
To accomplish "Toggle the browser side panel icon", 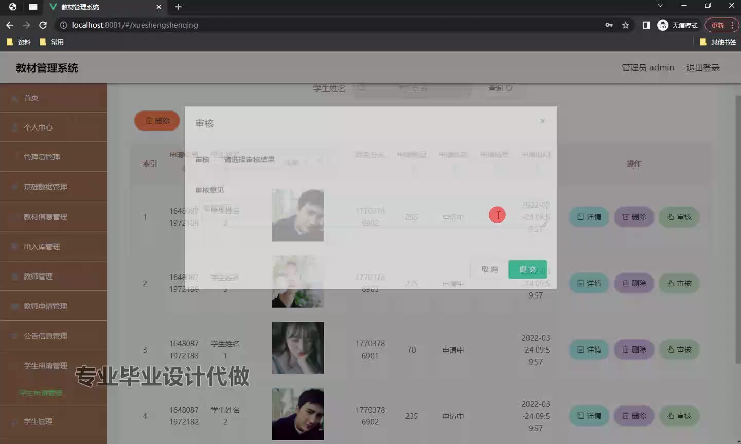I will [646, 25].
